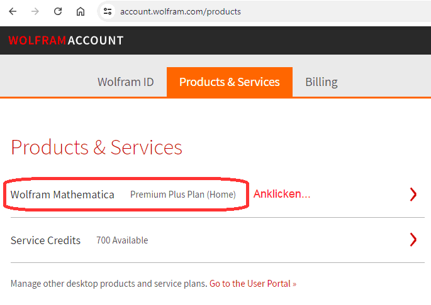
Task: Click the browser back arrow
Action: pos(13,11)
